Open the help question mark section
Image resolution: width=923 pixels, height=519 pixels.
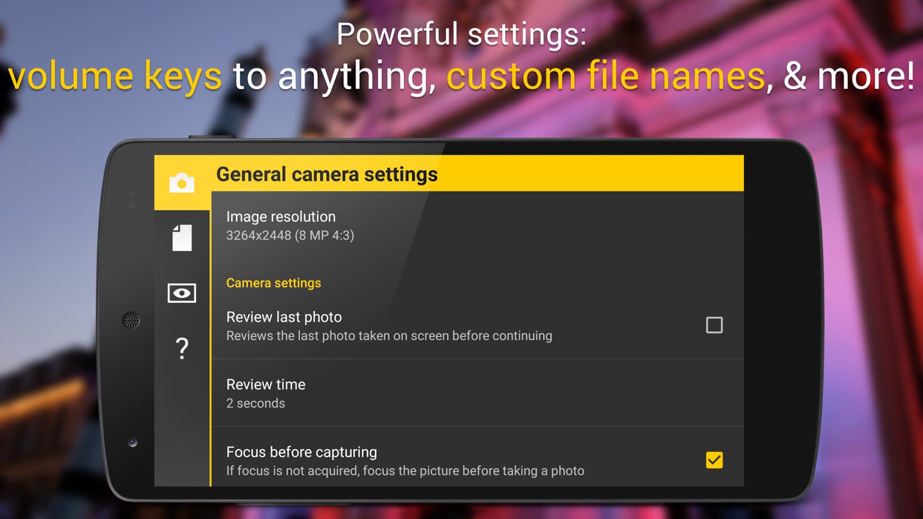pyautogui.click(x=182, y=348)
